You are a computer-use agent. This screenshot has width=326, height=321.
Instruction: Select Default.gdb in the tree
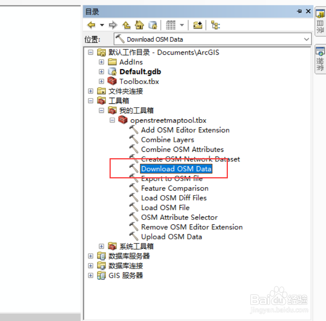(x=140, y=72)
